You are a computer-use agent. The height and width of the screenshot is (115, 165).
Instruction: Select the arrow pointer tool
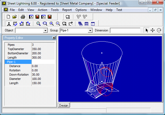point(147,30)
